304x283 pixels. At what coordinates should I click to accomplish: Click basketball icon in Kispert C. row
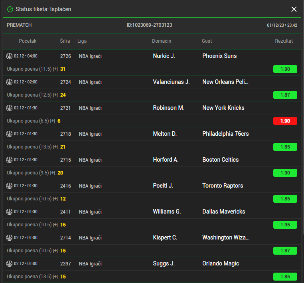point(9,237)
